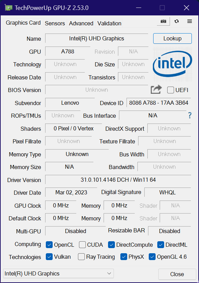Click the refresh icon in toolbar

(x=176, y=21)
